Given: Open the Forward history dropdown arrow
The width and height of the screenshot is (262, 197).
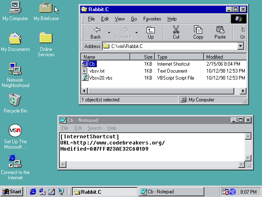Looking at the screenshot, I should pyautogui.click(x=136, y=32).
